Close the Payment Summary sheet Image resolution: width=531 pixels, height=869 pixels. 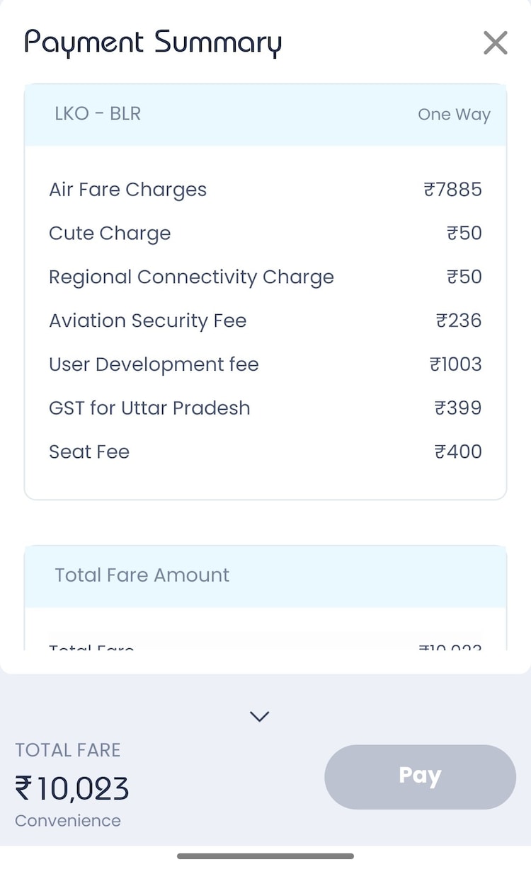click(495, 43)
